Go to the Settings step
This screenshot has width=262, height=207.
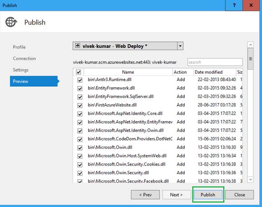(21, 70)
